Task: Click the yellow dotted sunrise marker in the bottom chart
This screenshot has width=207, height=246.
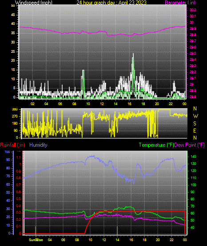Action: (36, 230)
